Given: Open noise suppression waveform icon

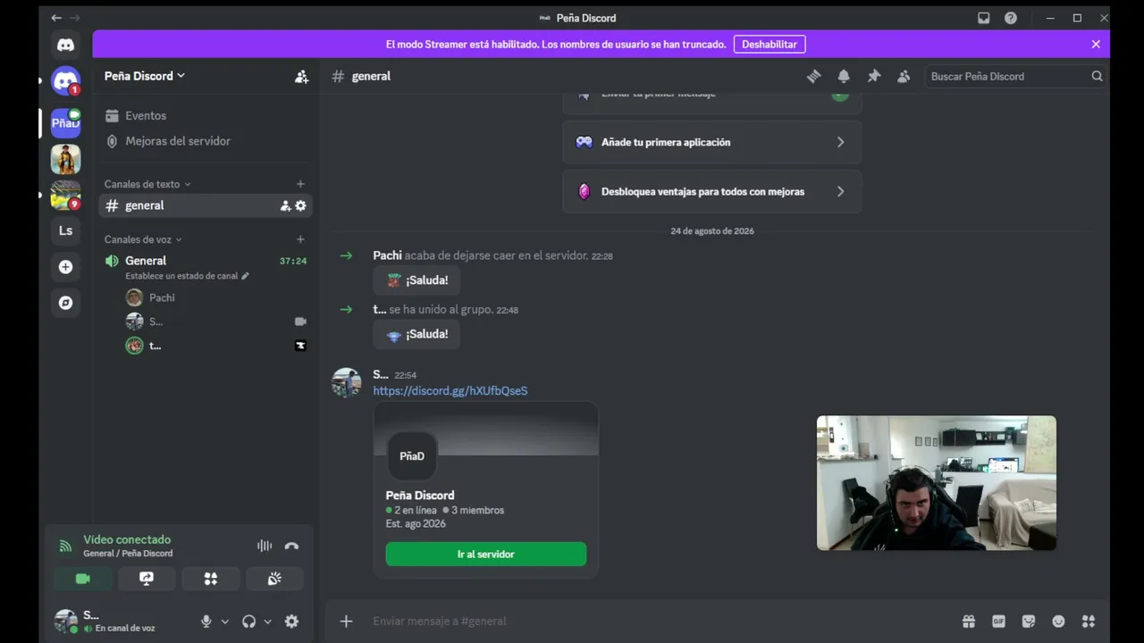Looking at the screenshot, I should click(x=265, y=546).
